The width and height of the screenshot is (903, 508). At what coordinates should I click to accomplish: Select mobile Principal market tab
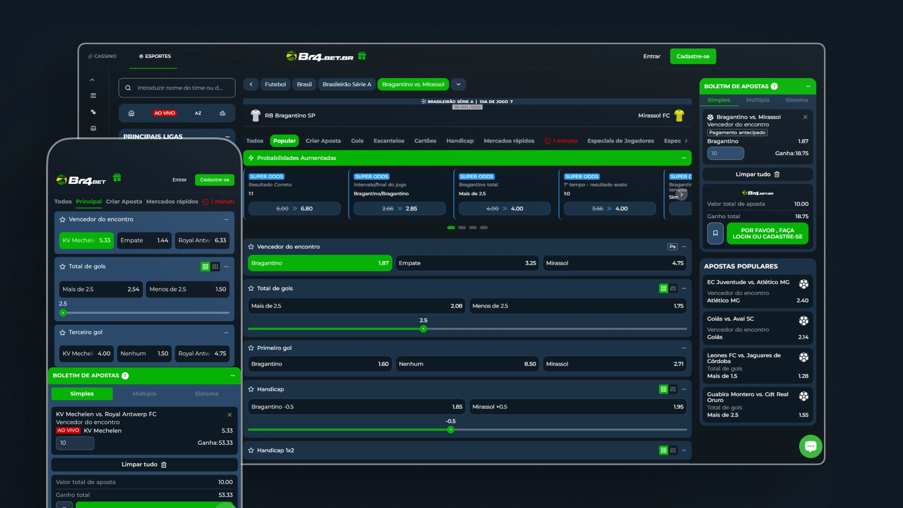tap(88, 202)
